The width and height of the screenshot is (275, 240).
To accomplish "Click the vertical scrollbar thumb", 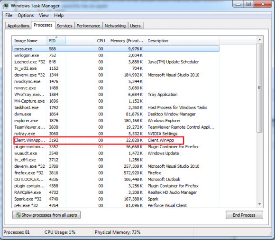I will click(x=259, y=87).
